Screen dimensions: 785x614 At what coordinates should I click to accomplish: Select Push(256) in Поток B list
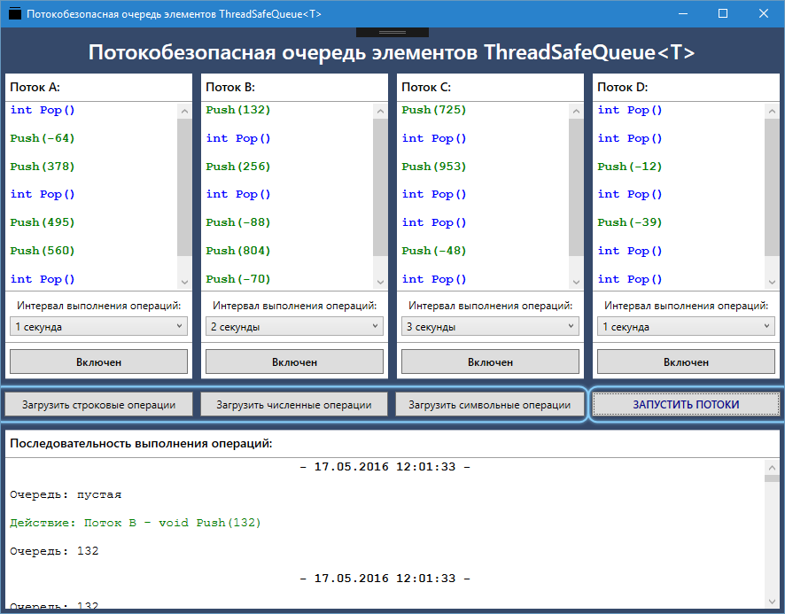click(238, 166)
